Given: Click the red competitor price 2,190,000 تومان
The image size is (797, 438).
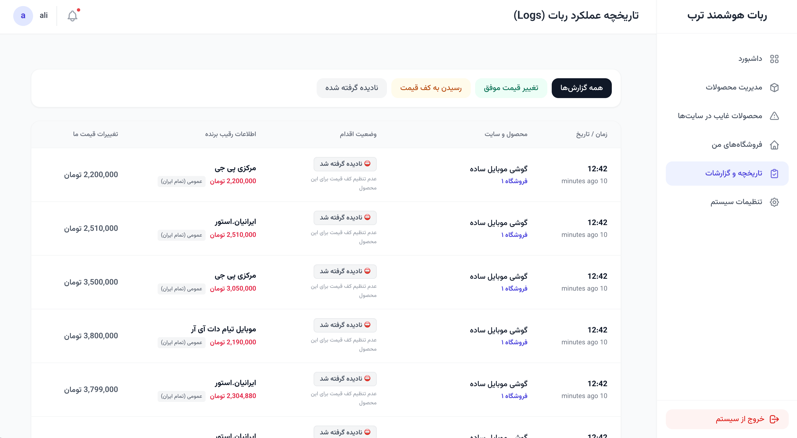Looking at the screenshot, I should [233, 342].
